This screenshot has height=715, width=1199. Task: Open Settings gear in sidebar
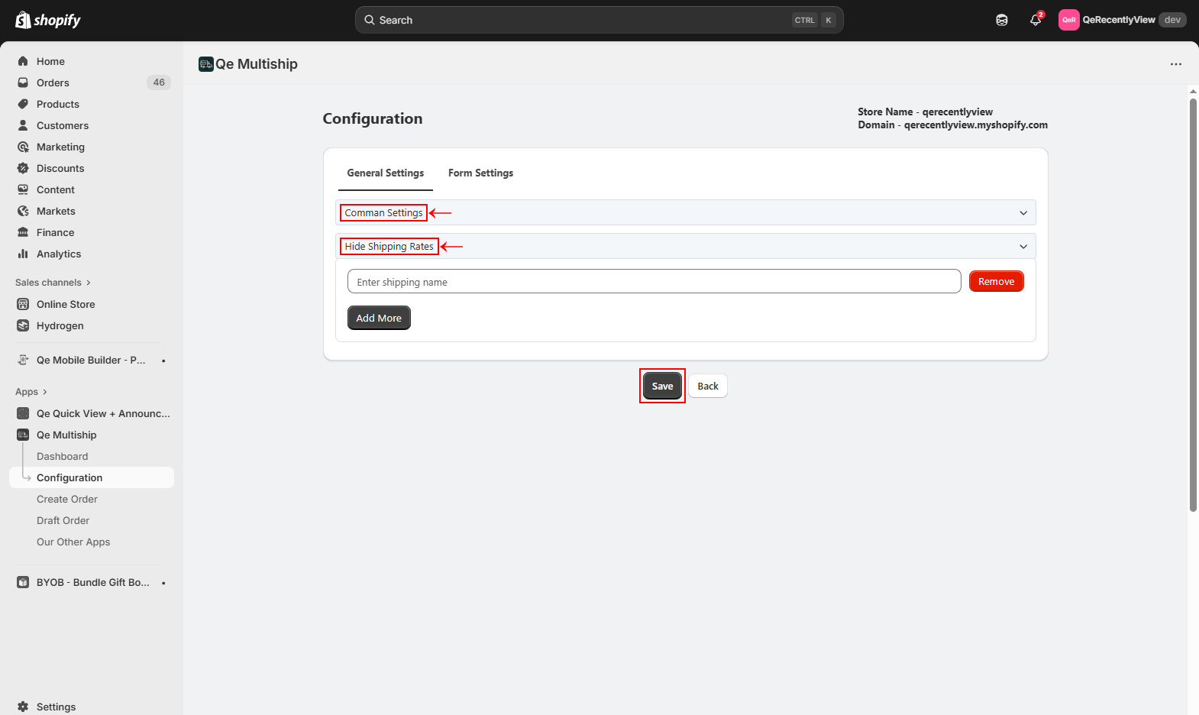(x=56, y=707)
